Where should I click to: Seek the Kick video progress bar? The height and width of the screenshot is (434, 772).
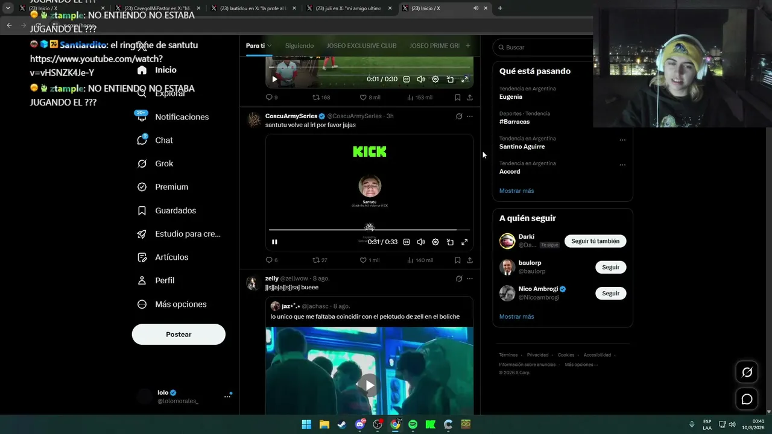pos(369,230)
